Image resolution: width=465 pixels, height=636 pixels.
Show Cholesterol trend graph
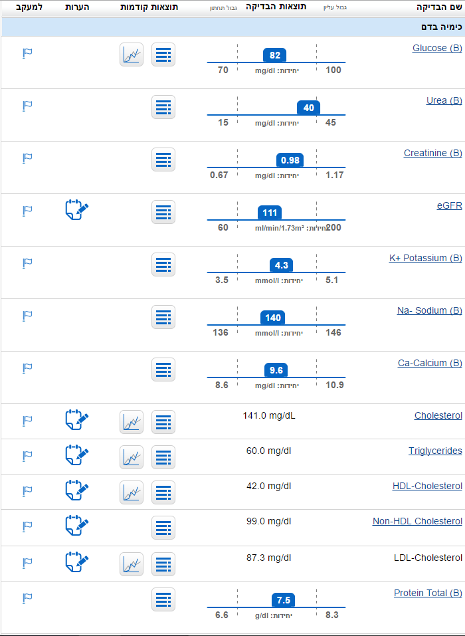[132, 422]
